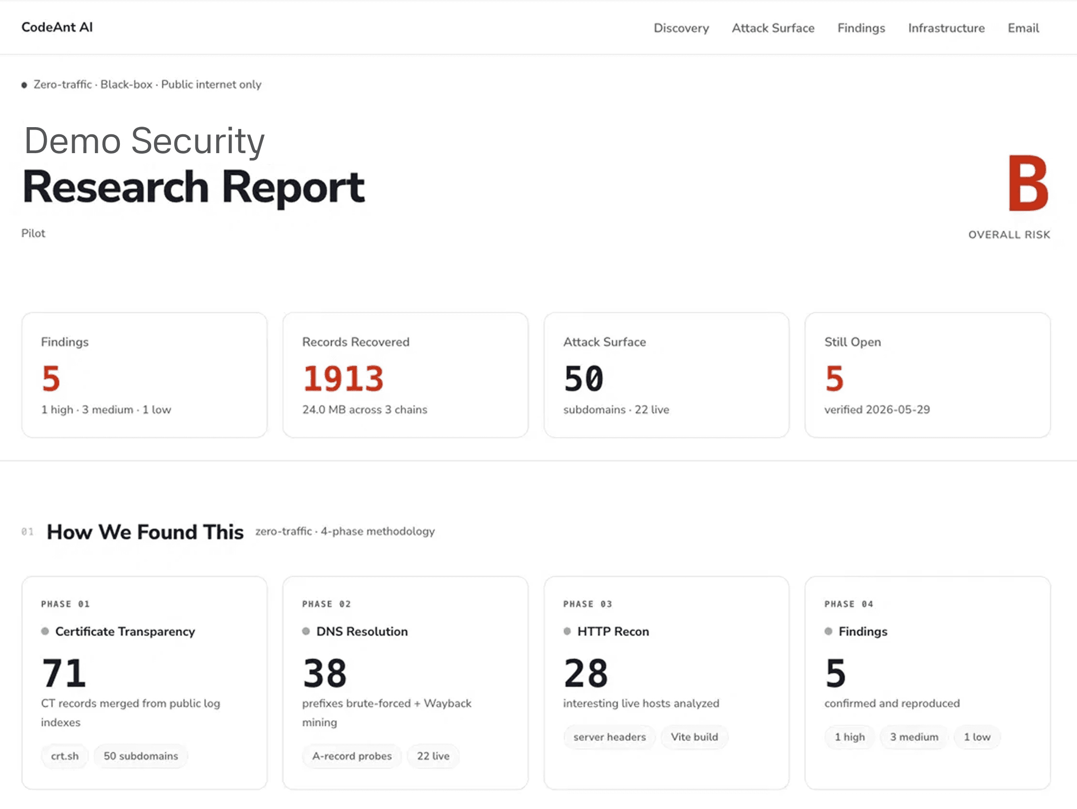
Task: Open the Discovery nav link
Action: coord(681,28)
